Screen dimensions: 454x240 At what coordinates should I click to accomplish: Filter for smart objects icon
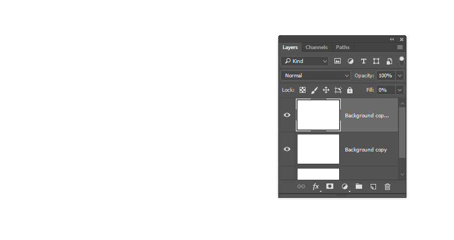pos(389,61)
